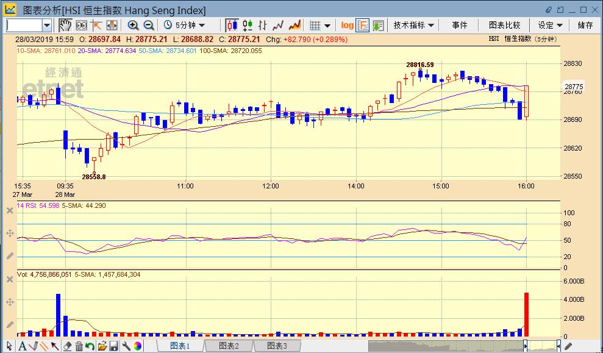Toggle logarithmic scale log button
The height and width of the screenshot is (353, 603).
[x=348, y=26]
